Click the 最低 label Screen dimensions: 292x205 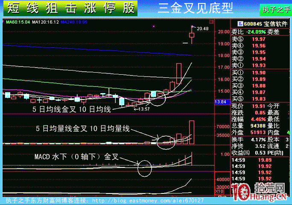[x=273, y=119]
